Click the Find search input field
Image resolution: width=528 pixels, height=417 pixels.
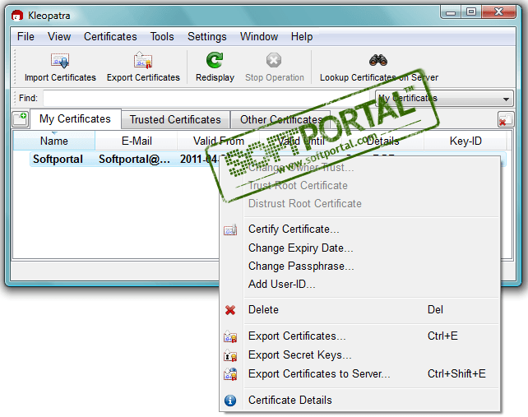coord(208,99)
